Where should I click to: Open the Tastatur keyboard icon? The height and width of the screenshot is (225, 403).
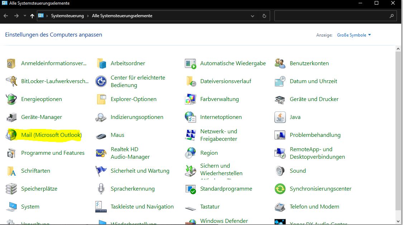[x=191, y=208]
